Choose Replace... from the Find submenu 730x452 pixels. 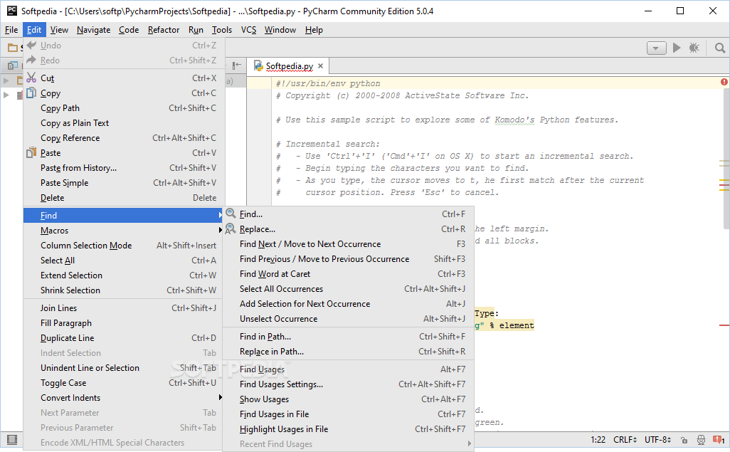[x=348, y=228]
